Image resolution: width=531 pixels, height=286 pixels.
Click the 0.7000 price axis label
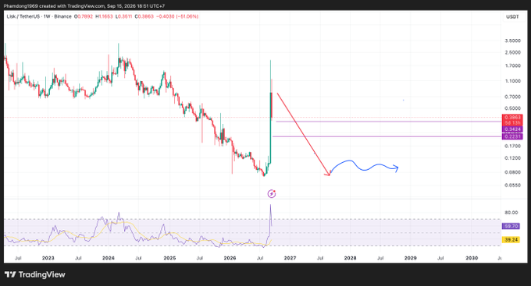point(513,97)
